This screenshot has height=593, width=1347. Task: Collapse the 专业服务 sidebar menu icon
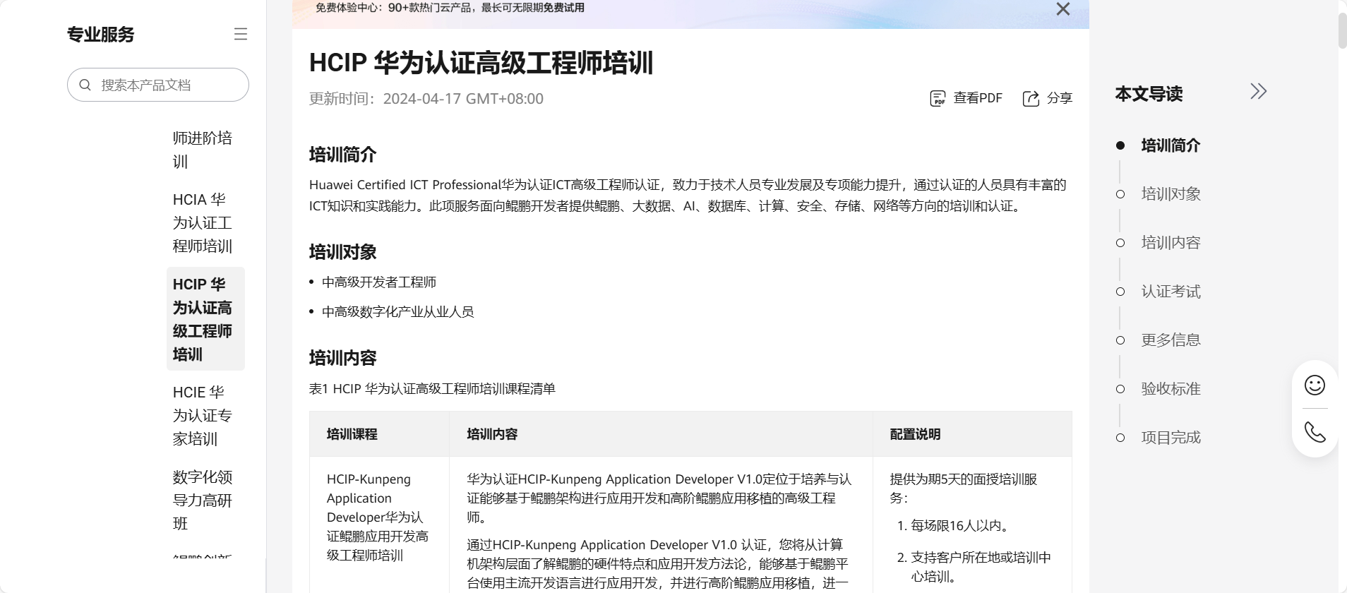241,34
